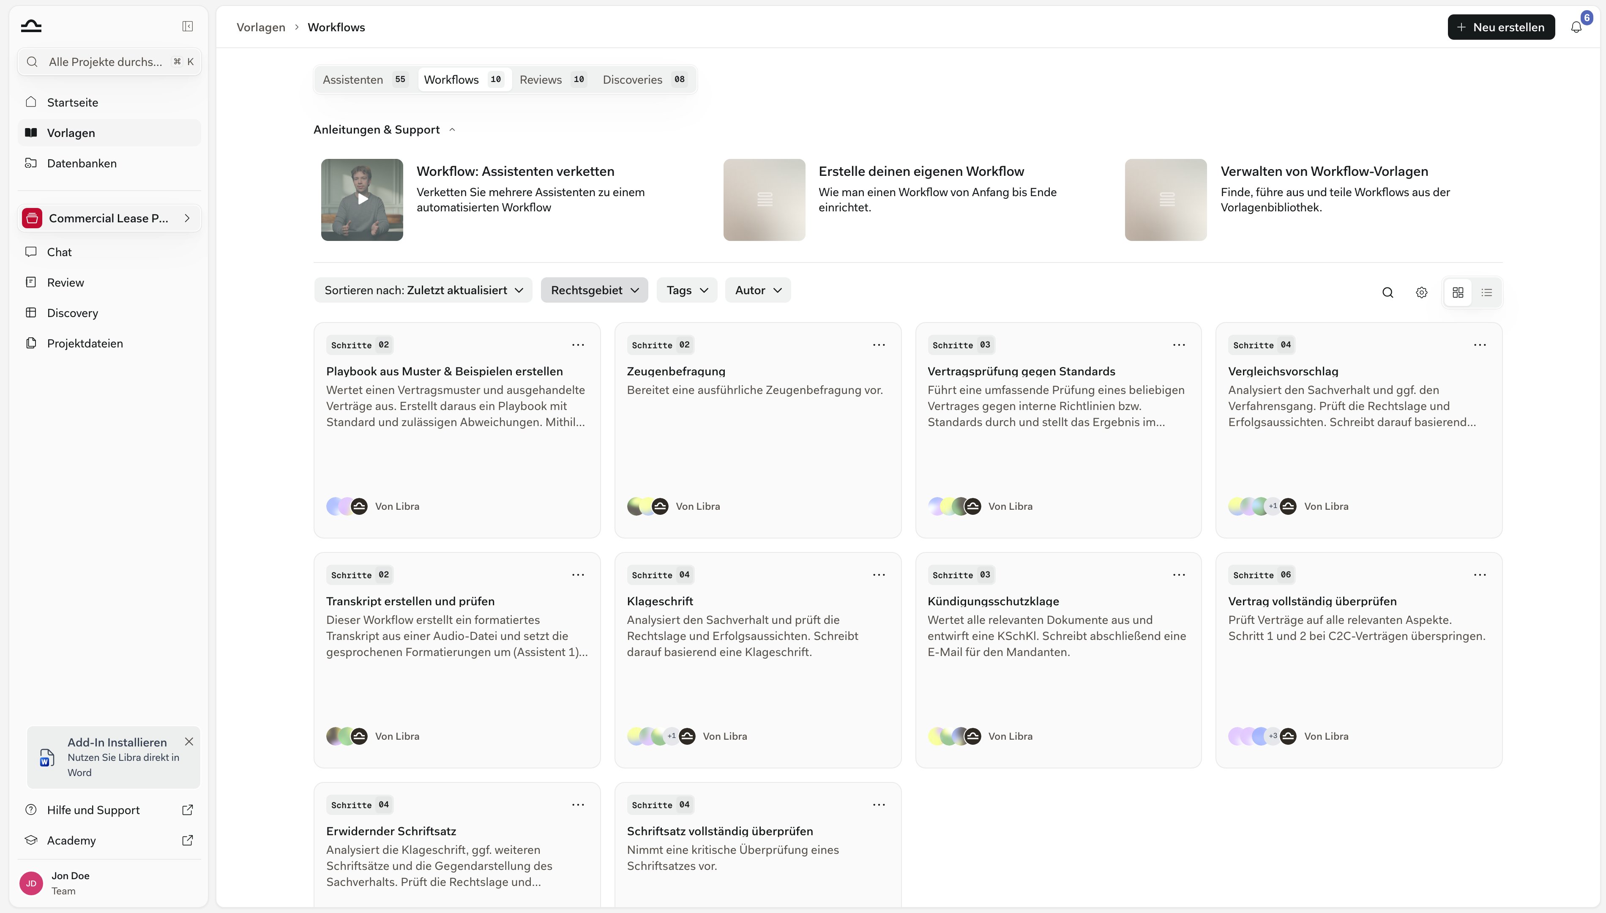Click Workflow: Assistenten verketten guide title
Viewport: 1606px width, 913px height.
point(515,171)
